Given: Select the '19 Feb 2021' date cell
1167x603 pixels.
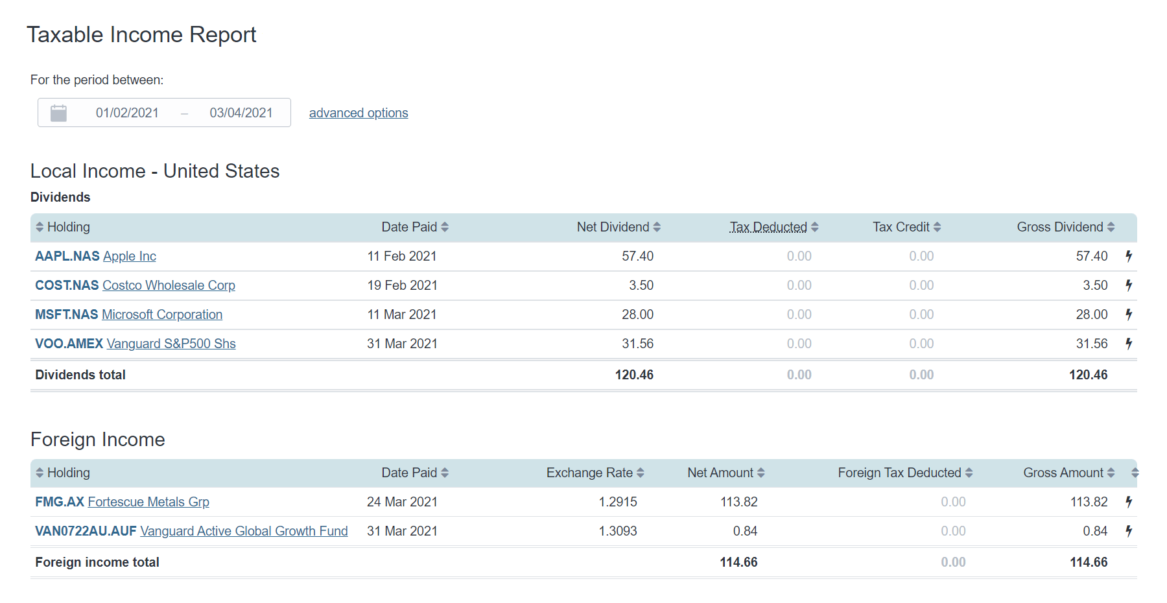Looking at the screenshot, I should pos(402,285).
